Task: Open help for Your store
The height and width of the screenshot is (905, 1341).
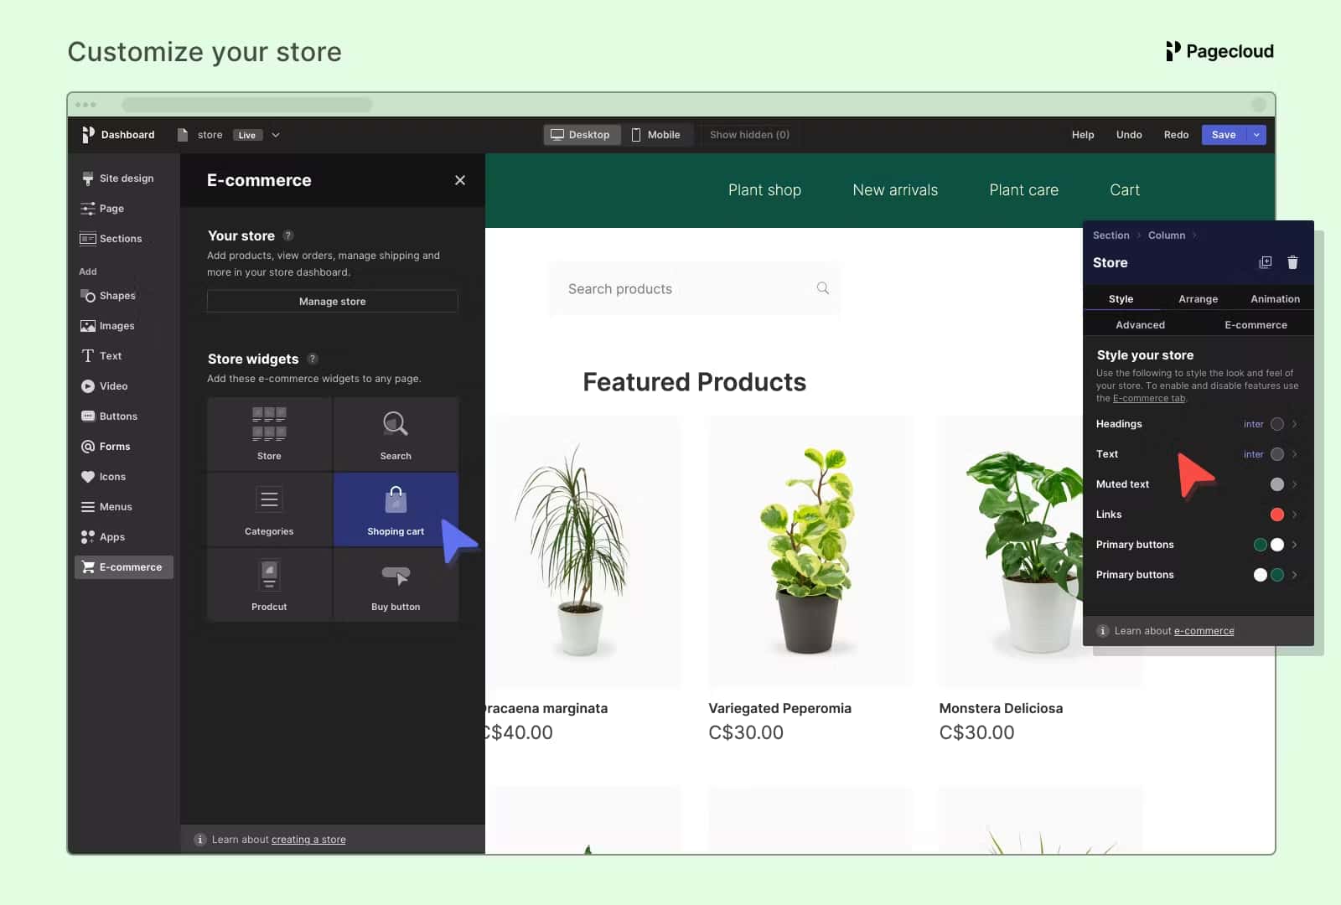Action: point(288,235)
